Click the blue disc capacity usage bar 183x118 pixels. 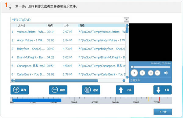click(37, 100)
